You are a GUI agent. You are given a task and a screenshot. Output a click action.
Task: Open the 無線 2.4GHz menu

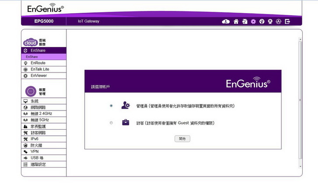[x=44, y=114]
